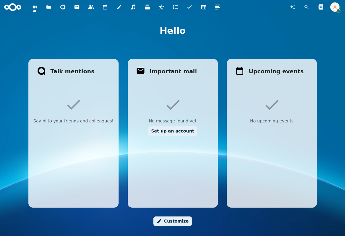The height and width of the screenshot is (236, 345).
Task: Open the Files folder icon
Action: click(49, 7)
